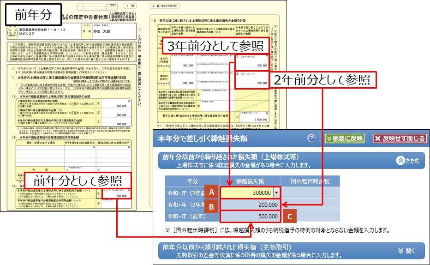Click the 2 面 tab on the form
Screen dimensions: 430x265
point(165,6)
